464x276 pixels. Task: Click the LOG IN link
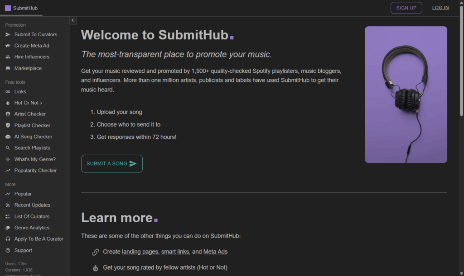tap(440, 8)
